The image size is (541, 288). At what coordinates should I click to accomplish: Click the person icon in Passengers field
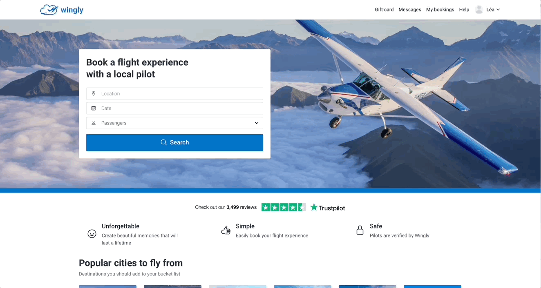[x=94, y=123]
